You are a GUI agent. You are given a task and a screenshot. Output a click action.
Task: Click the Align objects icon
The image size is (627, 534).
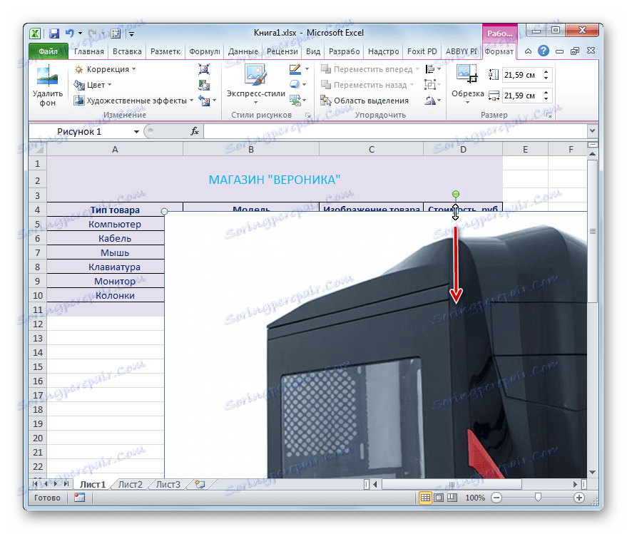pyautogui.click(x=430, y=69)
